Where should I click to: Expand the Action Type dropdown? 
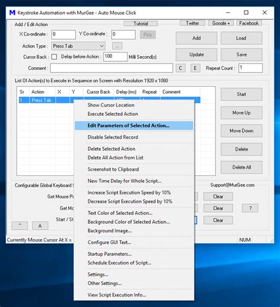[x=79, y=46]
